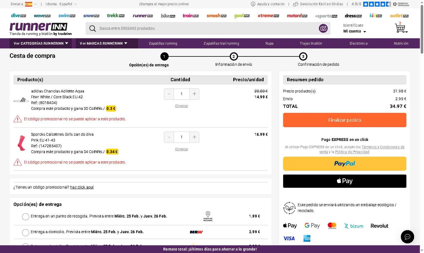Click the pink socks product thumbnail
Screen dimensions: 424x253
tap(21, 143)
